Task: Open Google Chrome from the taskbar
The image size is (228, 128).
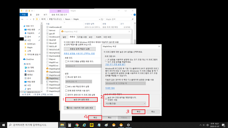Action: (77, 125)
